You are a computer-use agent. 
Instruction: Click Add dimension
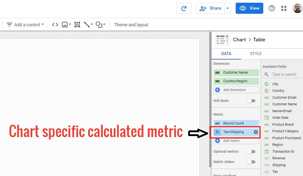click(236, 90)
